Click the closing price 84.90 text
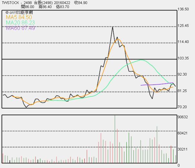This screenshot has height=168, width=195. click(x=81, y=3)
